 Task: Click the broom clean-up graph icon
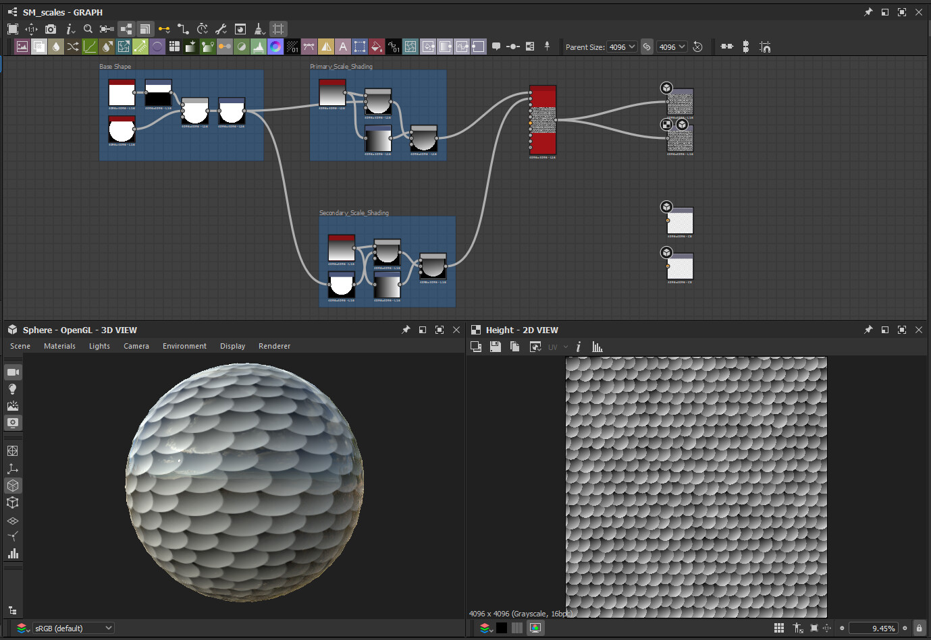tap(259, 29)
